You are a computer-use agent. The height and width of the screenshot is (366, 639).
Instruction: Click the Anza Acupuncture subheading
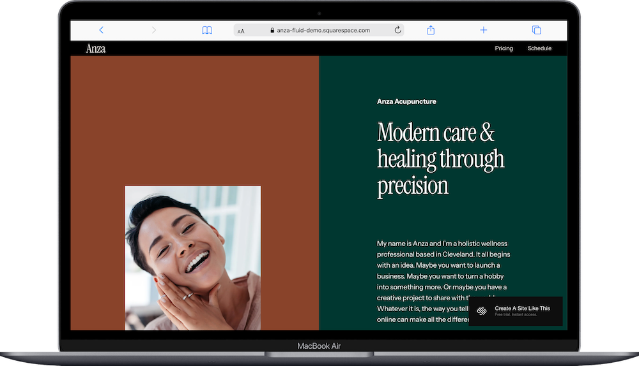[x=406, y=101]
